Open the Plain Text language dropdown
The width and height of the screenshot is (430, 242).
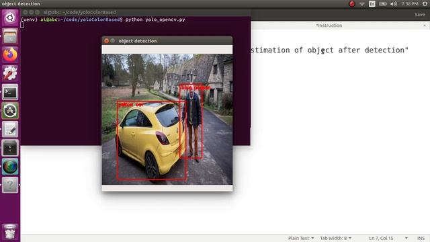coord(301,238)
